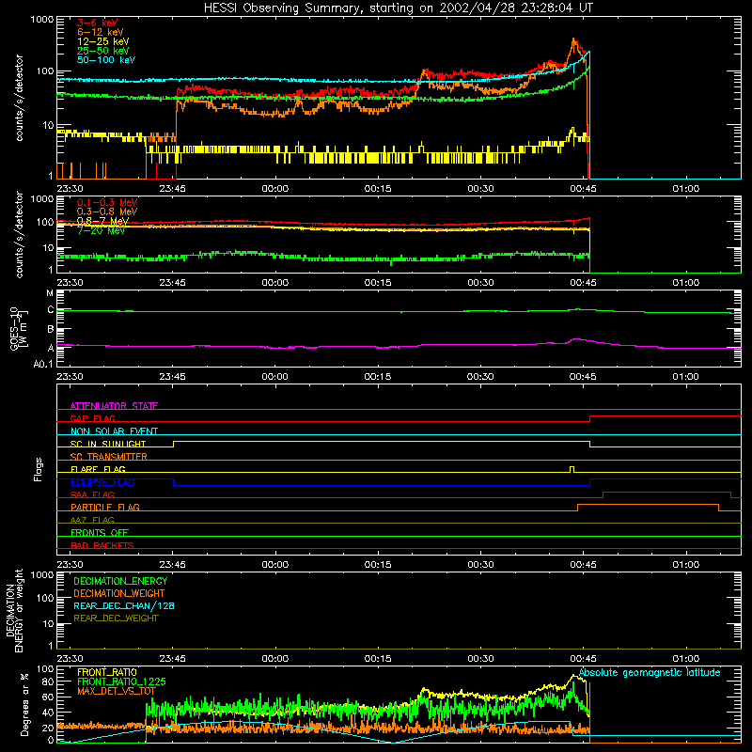Click the ATTENUATOR_STATE flag label
The width and height of the screenshot is (752, 752).
click(x=114, y=406)
